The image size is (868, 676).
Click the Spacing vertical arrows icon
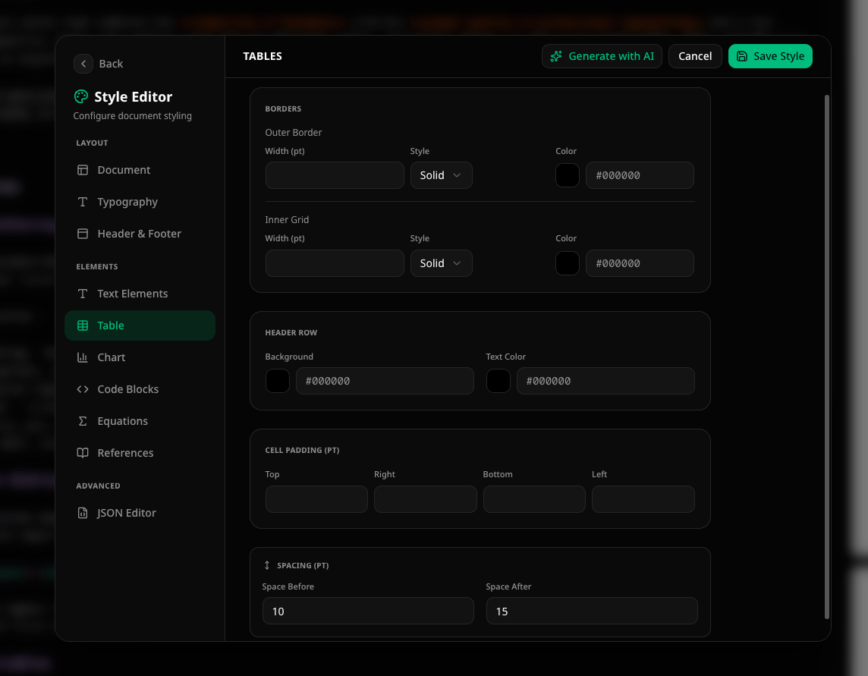tap(267, 565)
